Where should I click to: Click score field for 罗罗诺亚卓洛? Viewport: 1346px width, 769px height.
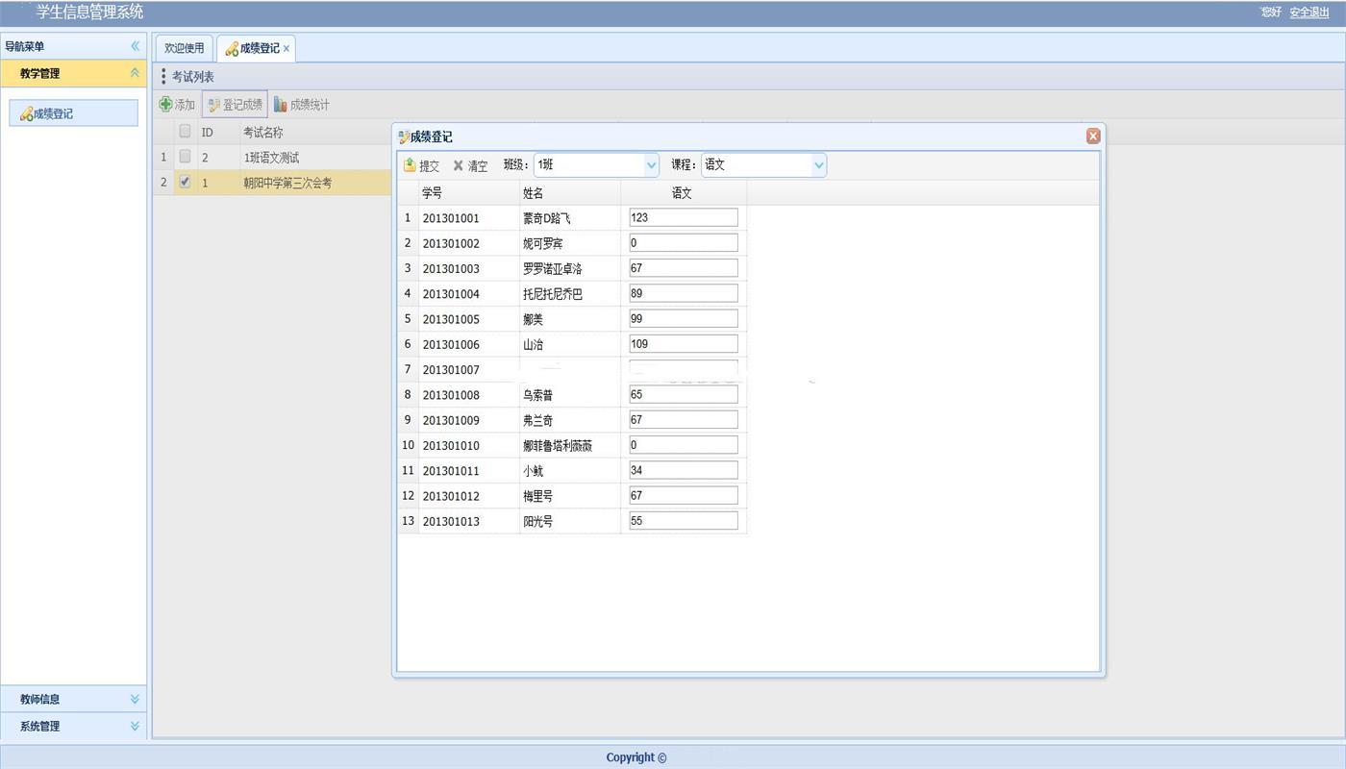(x=684, y=267)
